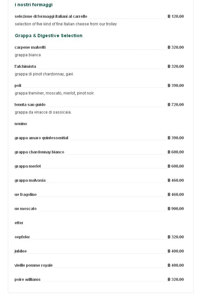Screen dimensions: 206x295
Task: Click the "i nostri formaggi" section heading
Action: [34, 5]
